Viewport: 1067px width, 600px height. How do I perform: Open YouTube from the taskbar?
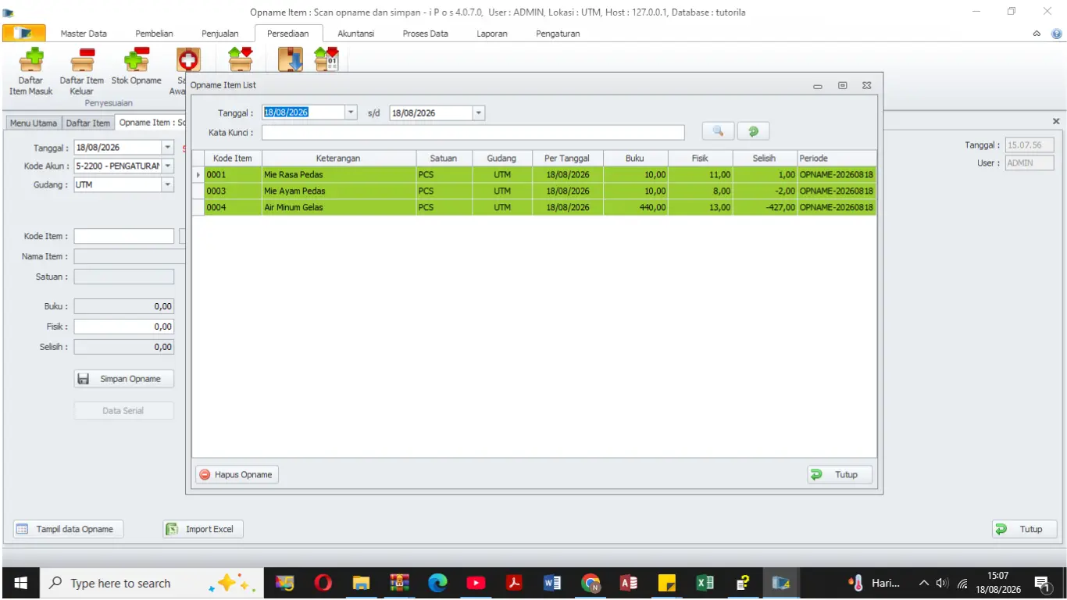[x=476, y=583]
